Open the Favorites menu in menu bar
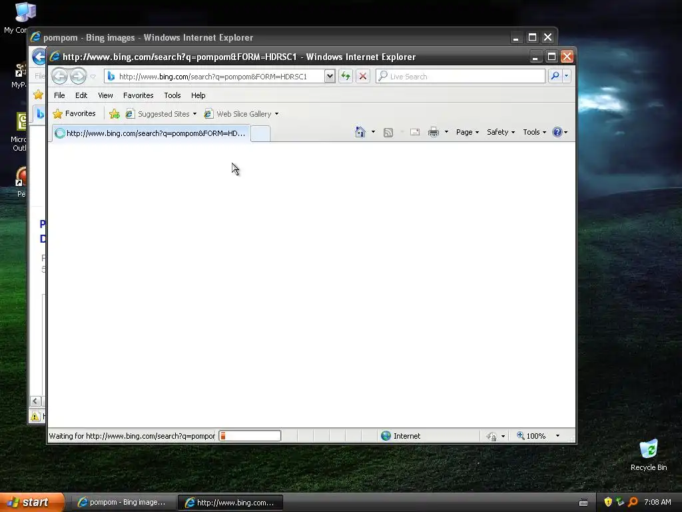Screen dimensions: 682x512 (139, 95)
